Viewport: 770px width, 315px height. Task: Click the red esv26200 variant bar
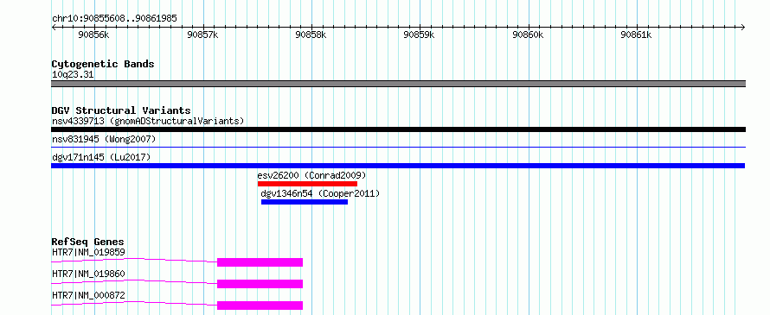click(307, 184)
